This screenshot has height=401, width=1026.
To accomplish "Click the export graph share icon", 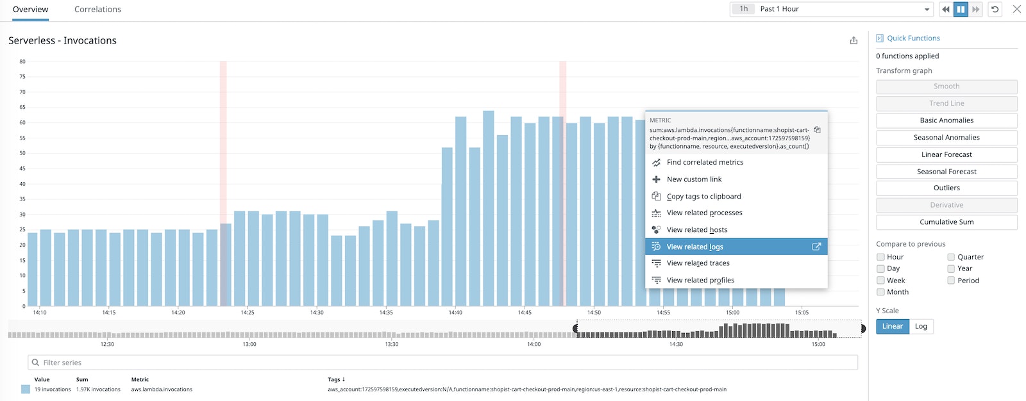I will (854, 40).
